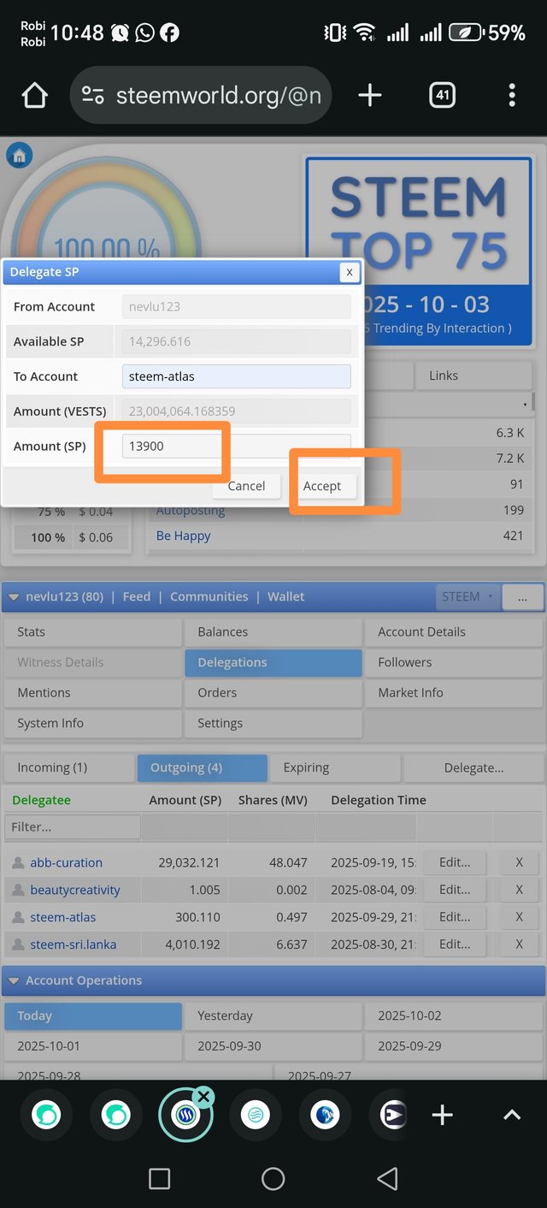Tap the browser home icon

tap(35, 96)
